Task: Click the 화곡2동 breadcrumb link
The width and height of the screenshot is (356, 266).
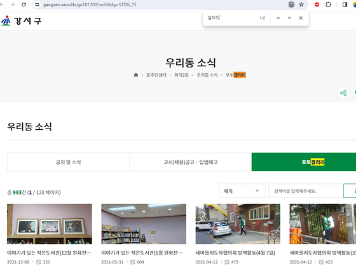Action: (181, 75)
